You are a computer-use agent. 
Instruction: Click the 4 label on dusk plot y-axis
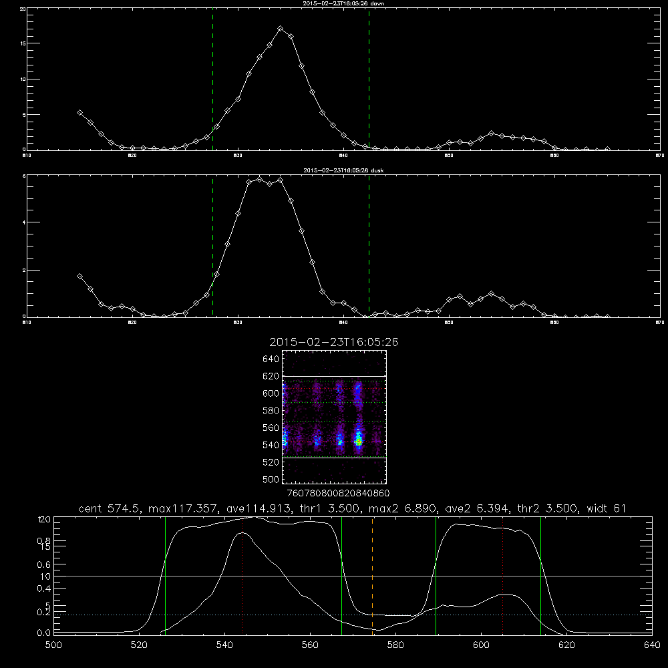[24, 222]
